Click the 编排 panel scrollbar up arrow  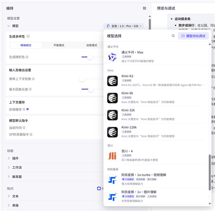coord(150,16)
